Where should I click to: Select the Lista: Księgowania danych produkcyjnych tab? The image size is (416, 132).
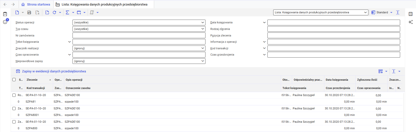click(x=104, y=5)
